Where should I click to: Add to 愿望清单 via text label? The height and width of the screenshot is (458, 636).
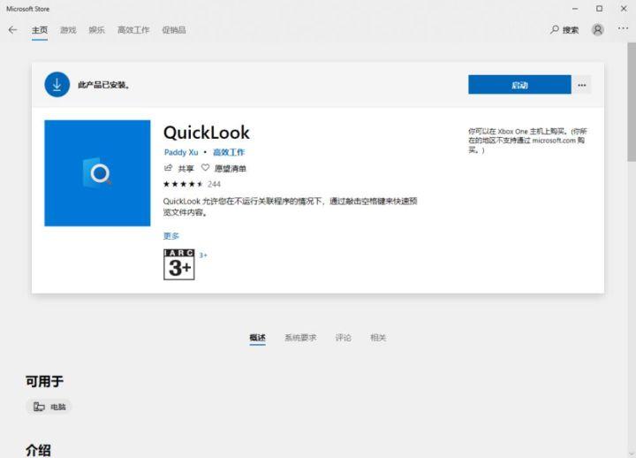(231, 169)
